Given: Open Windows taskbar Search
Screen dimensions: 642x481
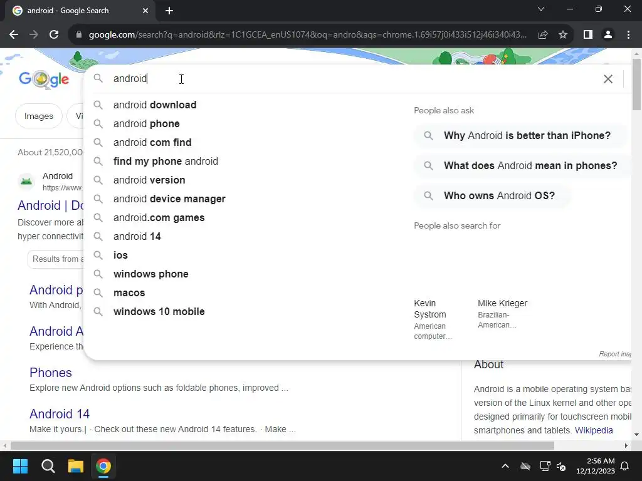Looking at the screenshot, I should pyautogui.click(x=48, y=466).
